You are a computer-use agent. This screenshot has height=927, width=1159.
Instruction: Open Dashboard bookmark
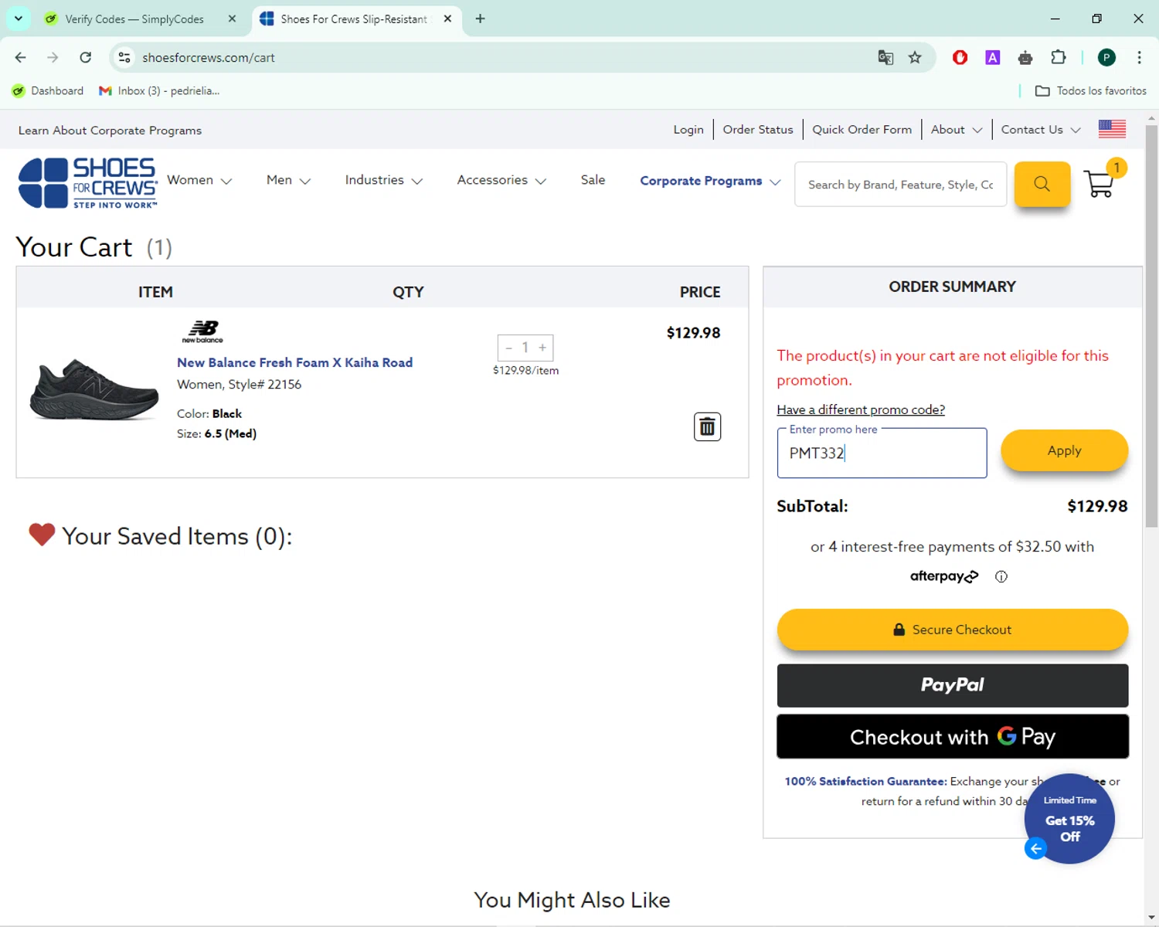tap(48, 91)
